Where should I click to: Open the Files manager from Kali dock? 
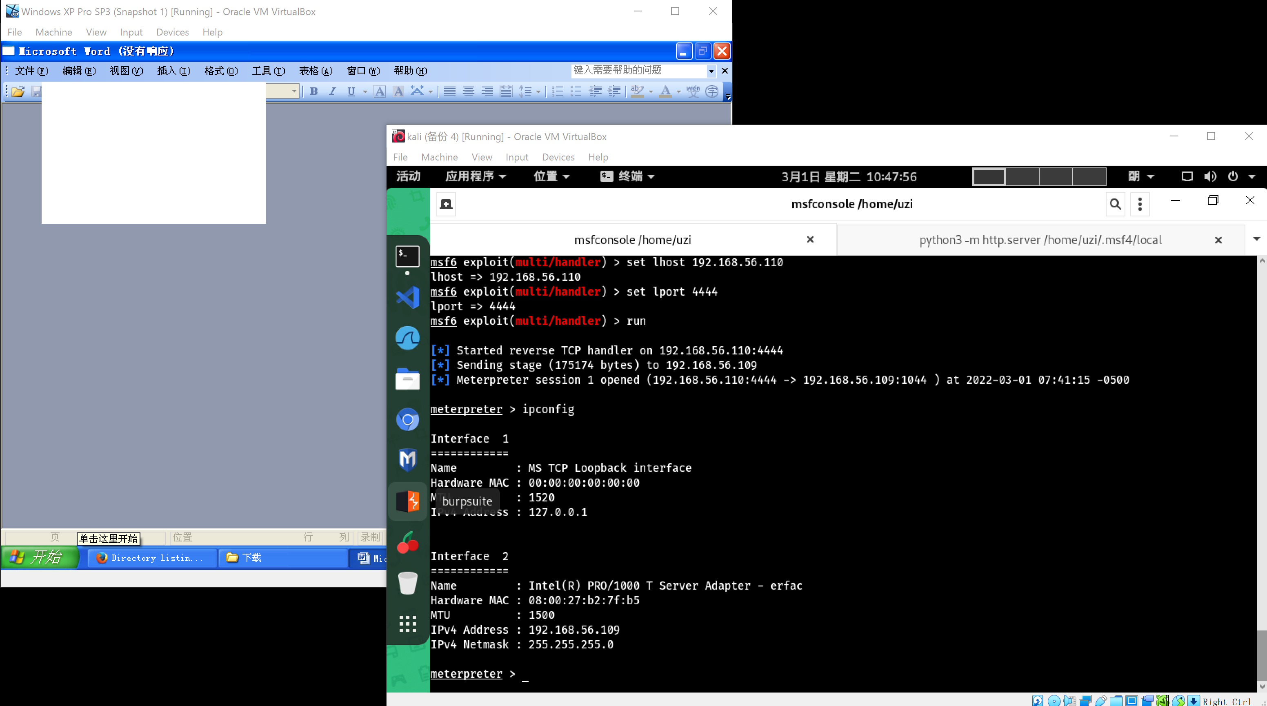click(x=408, y=379)
